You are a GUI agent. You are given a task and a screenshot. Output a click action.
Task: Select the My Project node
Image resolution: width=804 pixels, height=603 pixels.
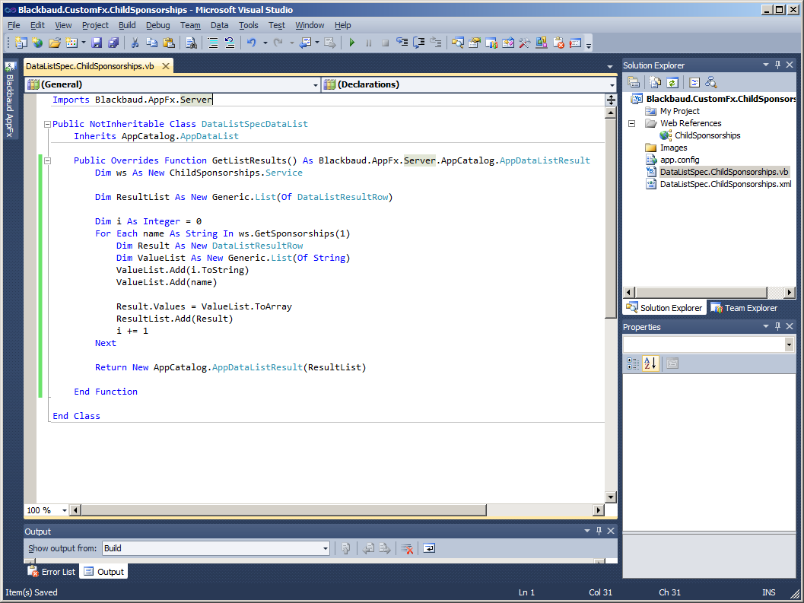click(679, 111)
